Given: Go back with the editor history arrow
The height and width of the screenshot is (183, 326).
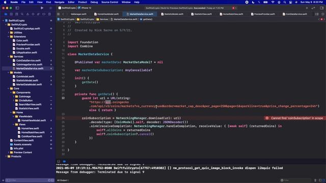Looking at the screenshot, I should tap(63, 14).
